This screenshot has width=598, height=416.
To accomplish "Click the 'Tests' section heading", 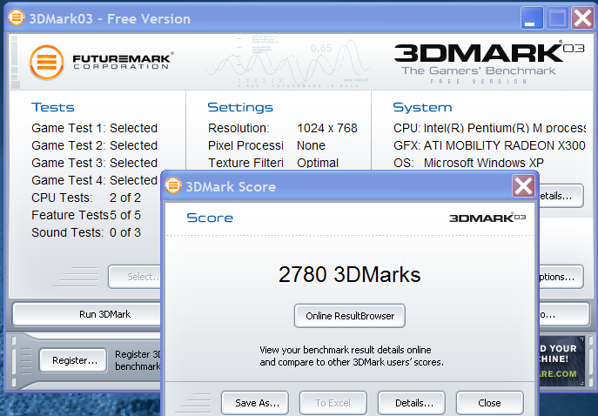I will tap(52, 107).
